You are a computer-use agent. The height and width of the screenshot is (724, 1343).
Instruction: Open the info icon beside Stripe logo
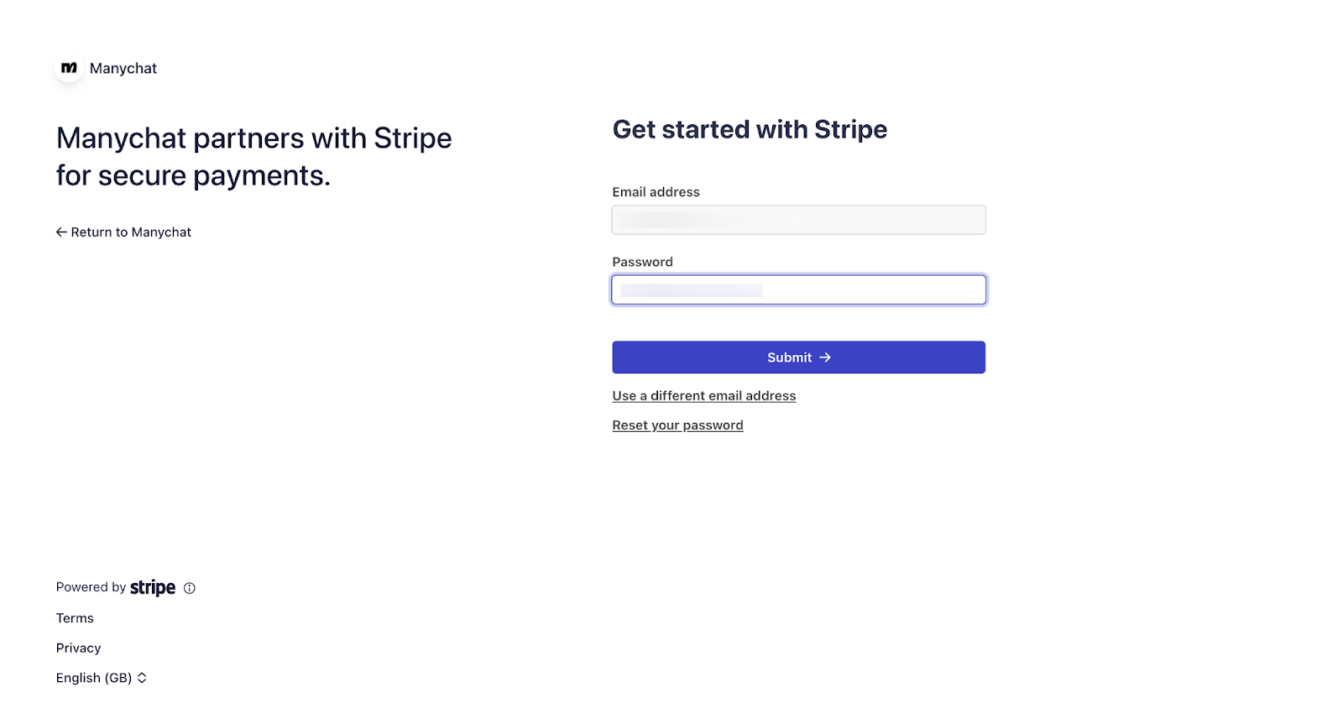pyautogui.click(x=190, y=588)
